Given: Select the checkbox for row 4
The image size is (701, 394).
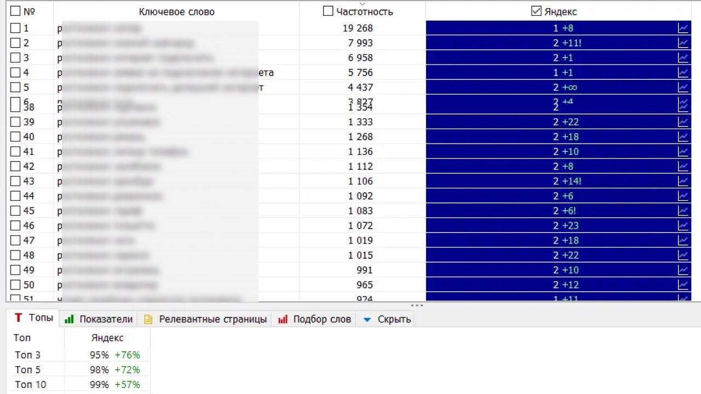Looking at the screenshot, I should (15, 72).
